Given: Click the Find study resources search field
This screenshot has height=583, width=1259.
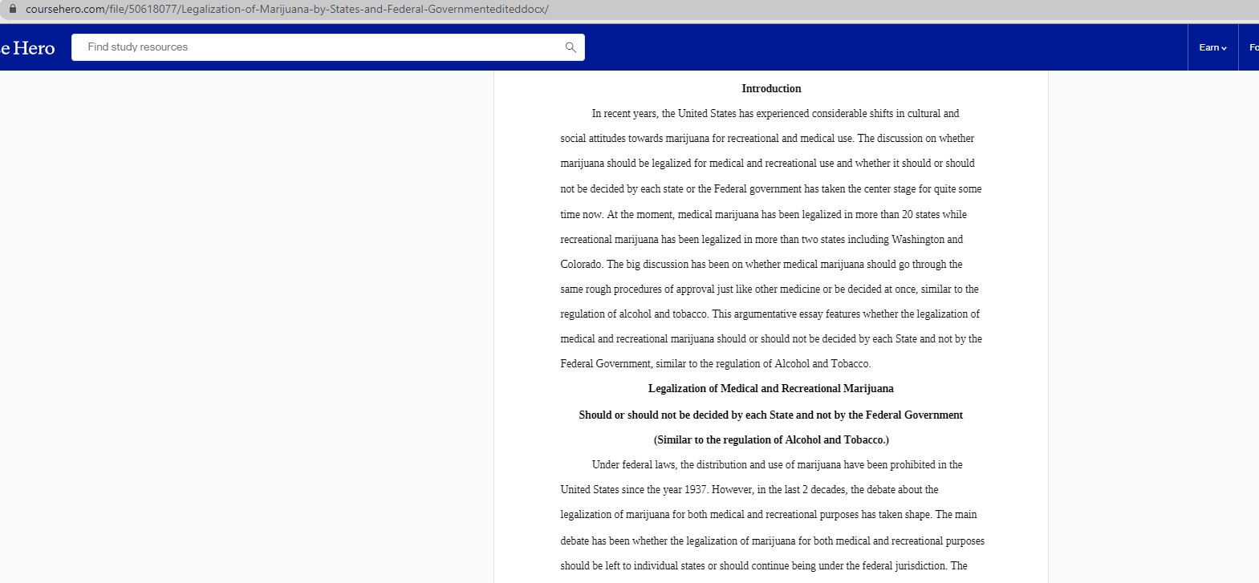Looking at the screenshot, I should (x=327, y=47).
